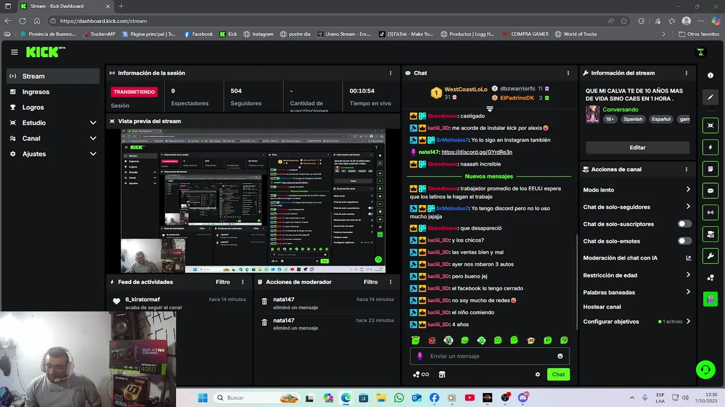Toggle Chat de solo-emotes switch
Viewport: 725px width, 407px height.
point(685,241)
